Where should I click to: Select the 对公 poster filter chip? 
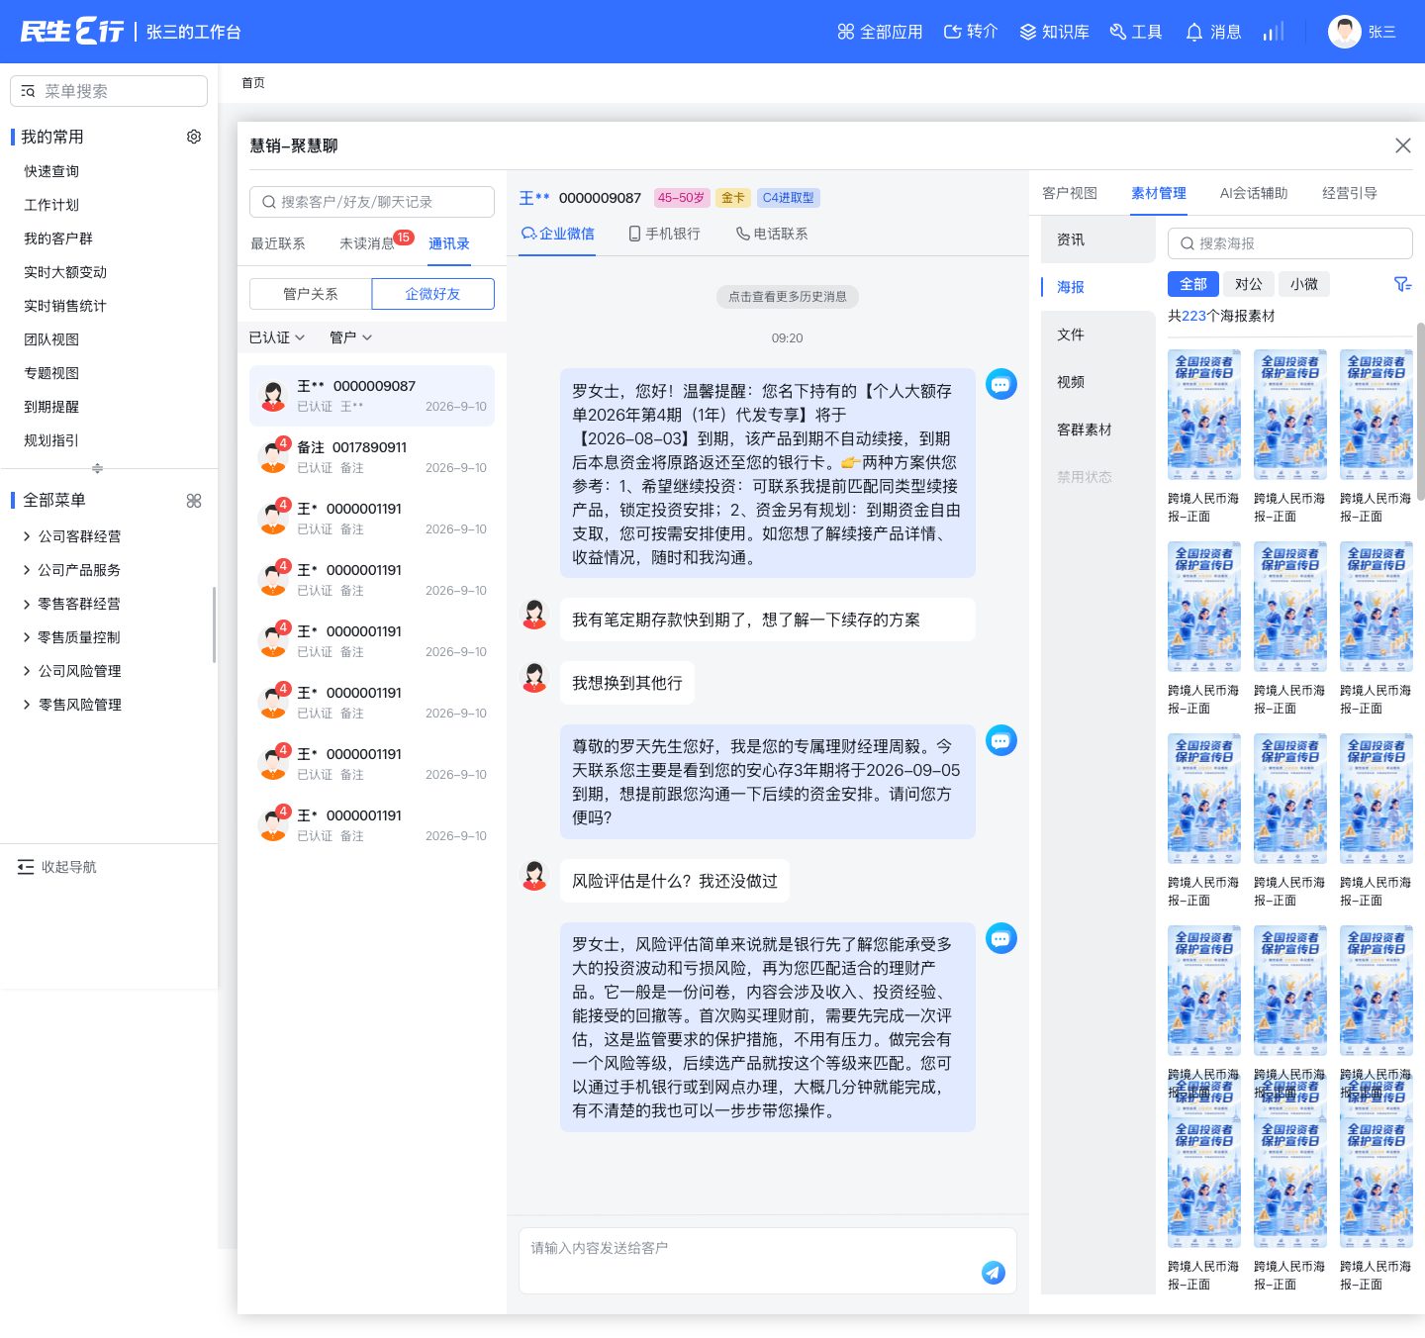(1249, 284)
